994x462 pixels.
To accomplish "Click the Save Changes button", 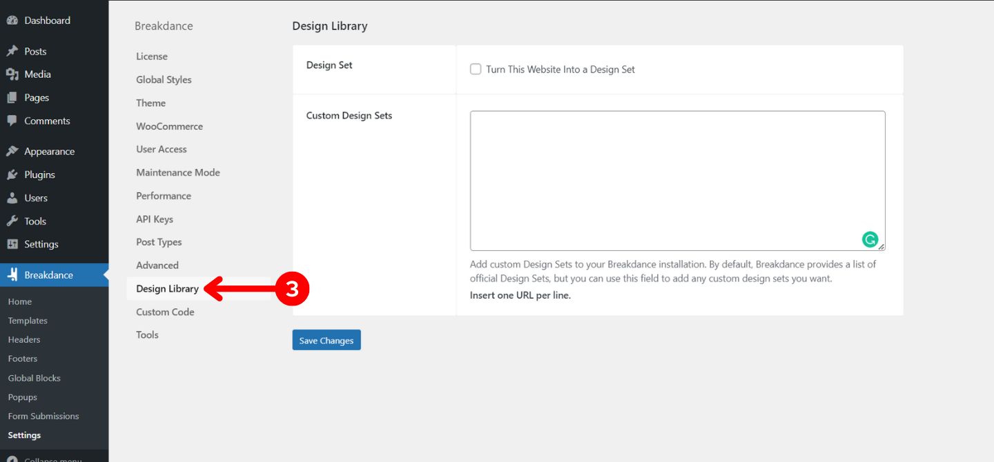I will [327, 340].
